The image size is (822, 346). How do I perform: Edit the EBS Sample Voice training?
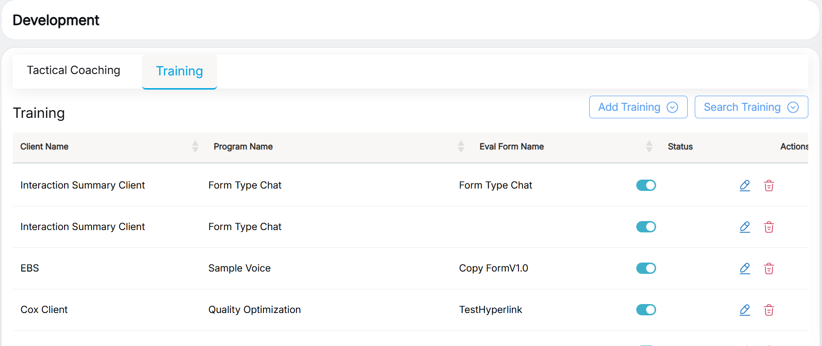(745, 268)
